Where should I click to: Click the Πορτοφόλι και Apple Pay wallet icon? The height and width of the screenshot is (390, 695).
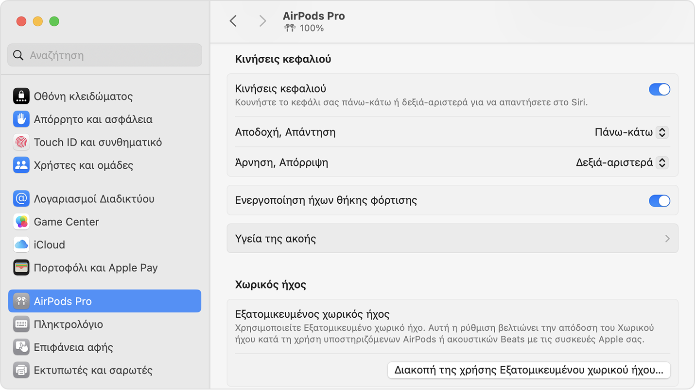(21, 267)
